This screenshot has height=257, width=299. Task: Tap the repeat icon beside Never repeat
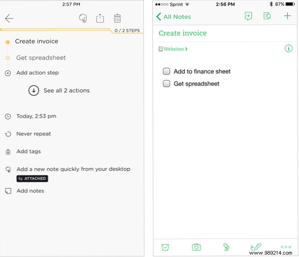(8, 134)
